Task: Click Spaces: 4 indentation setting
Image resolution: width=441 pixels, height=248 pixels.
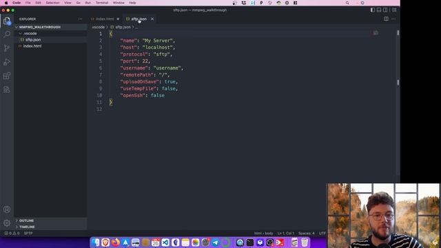Action: coord(306,233)
